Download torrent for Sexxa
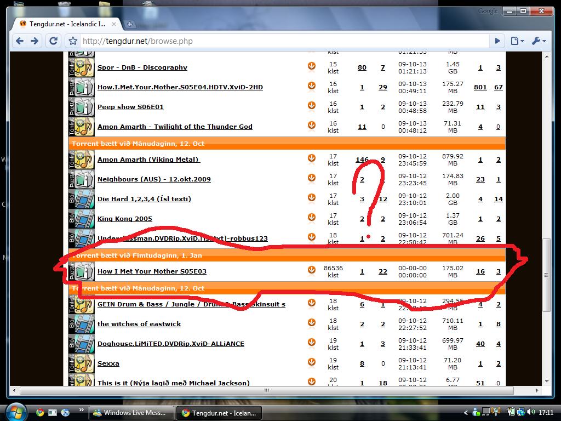Screen dimensions: 561x421 pyautogui.click(x=312, y=362)
